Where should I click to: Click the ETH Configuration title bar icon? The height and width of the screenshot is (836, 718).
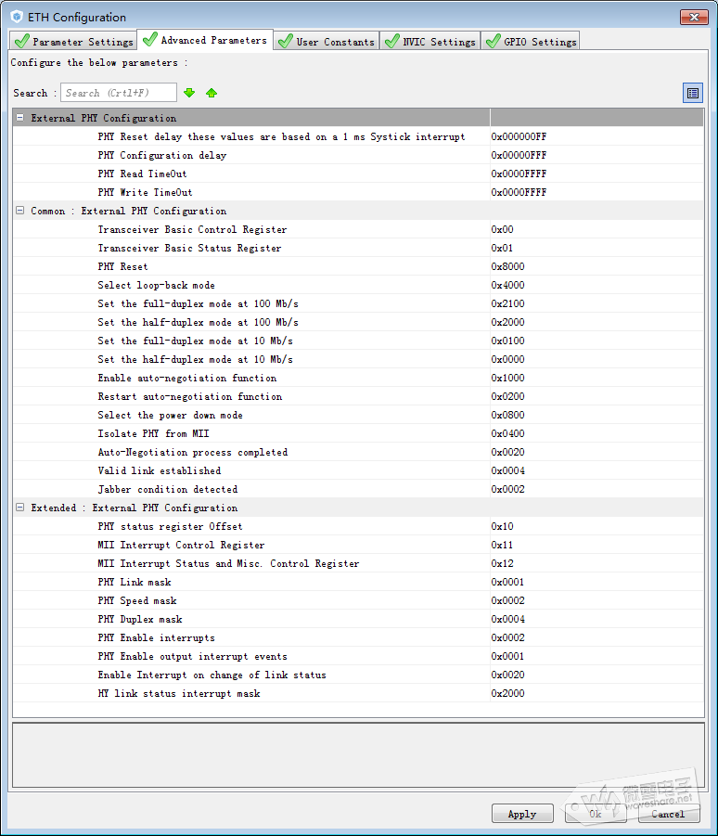(17, 17)
